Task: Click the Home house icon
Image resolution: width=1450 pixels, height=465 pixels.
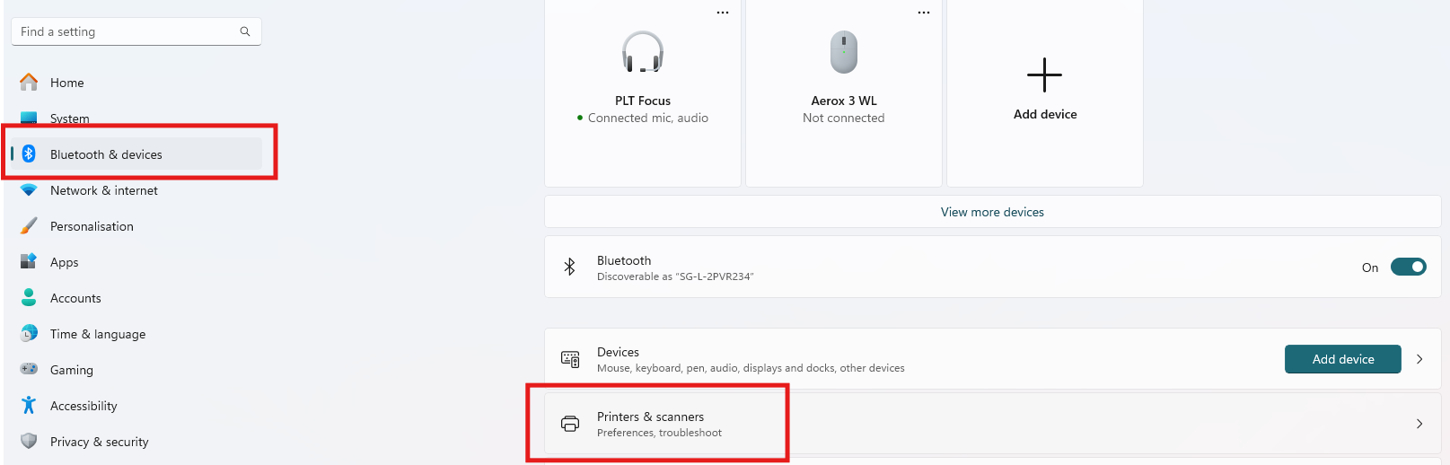Action: [29, 82]
